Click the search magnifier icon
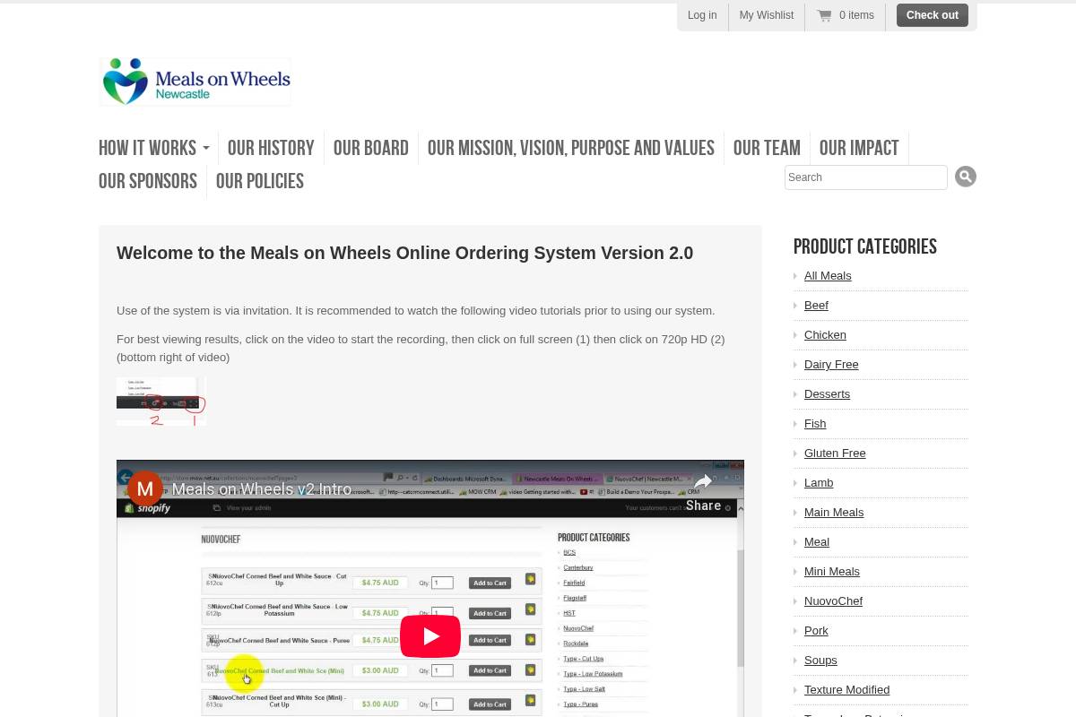 point(966,176)
